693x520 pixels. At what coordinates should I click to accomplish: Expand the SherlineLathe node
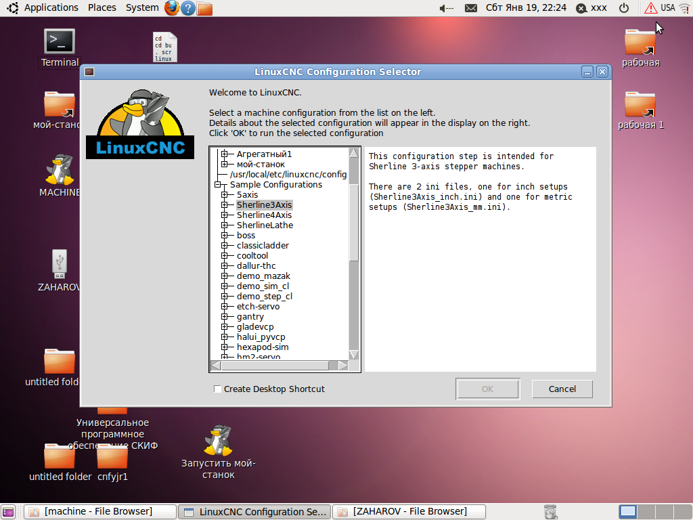point(225,225)
